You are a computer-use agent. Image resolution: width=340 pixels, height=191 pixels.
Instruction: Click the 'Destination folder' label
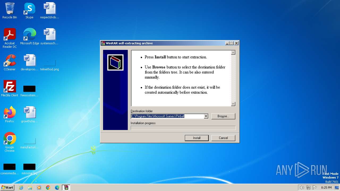coord(142,111)
